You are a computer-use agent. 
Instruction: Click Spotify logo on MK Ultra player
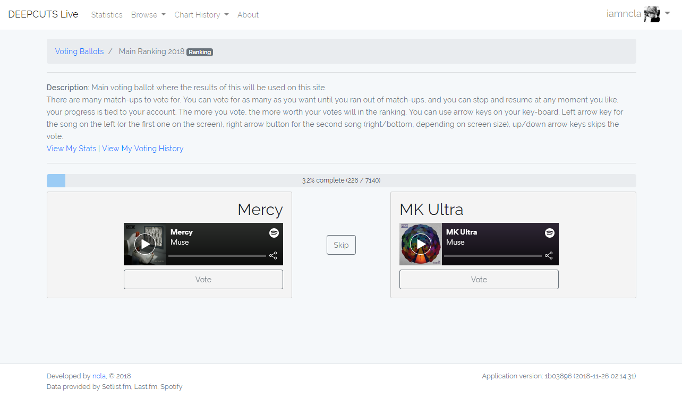tap(550, 232)
